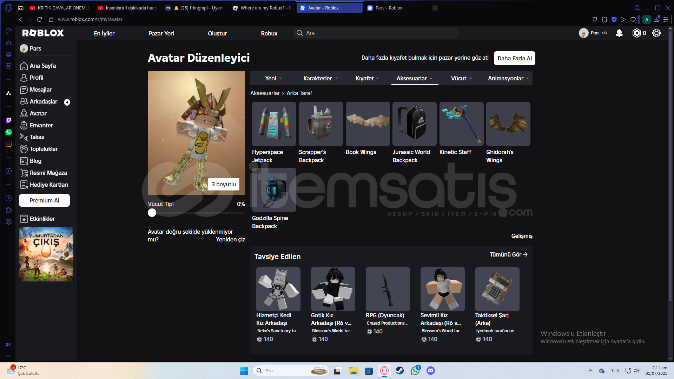This screenshot has width=674, height=379.
Task: Open Profil icon in sidebar
Action: pos(24,78)
